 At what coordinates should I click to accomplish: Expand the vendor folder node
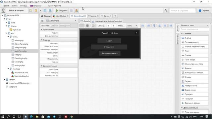[x=4, y=80]
